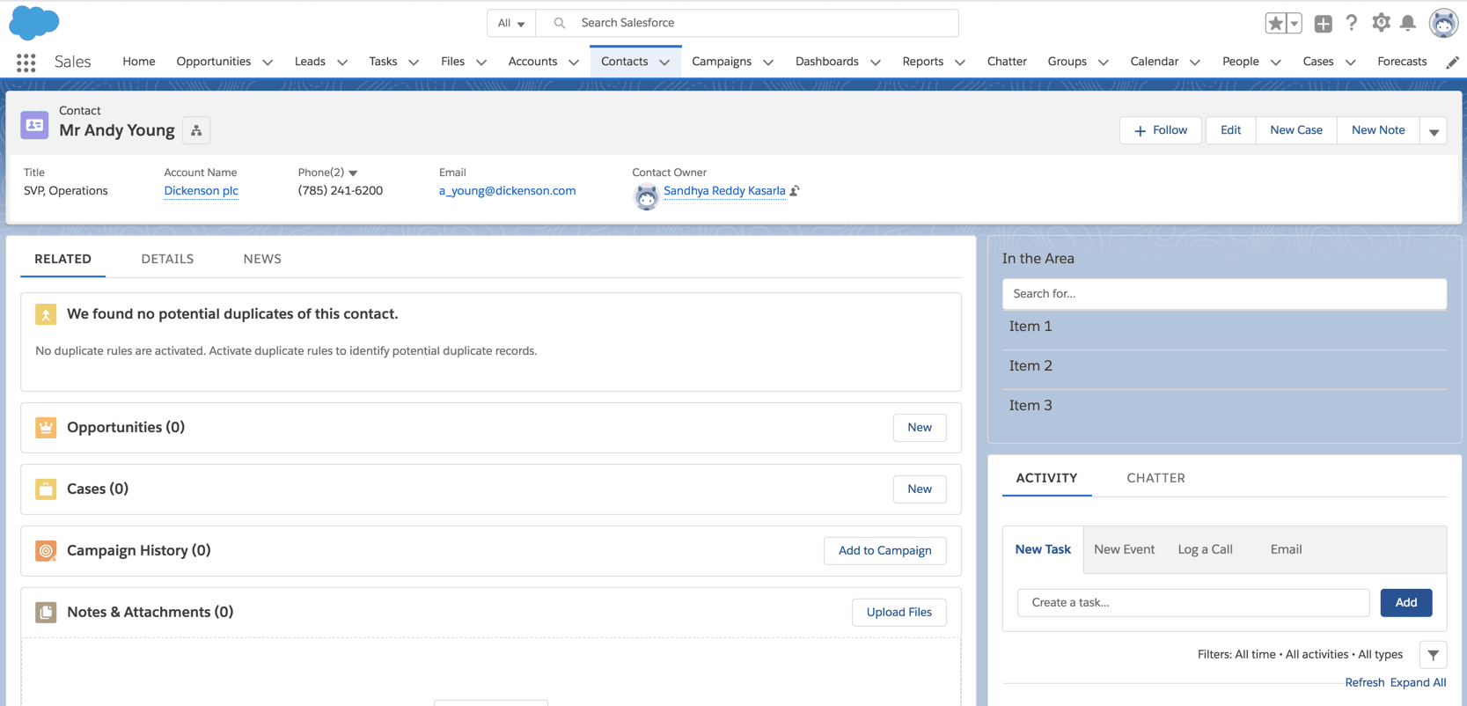This screenshot has width=1467, height=706.
Task: Click the New Case button
Action: tap(1295, 130)
